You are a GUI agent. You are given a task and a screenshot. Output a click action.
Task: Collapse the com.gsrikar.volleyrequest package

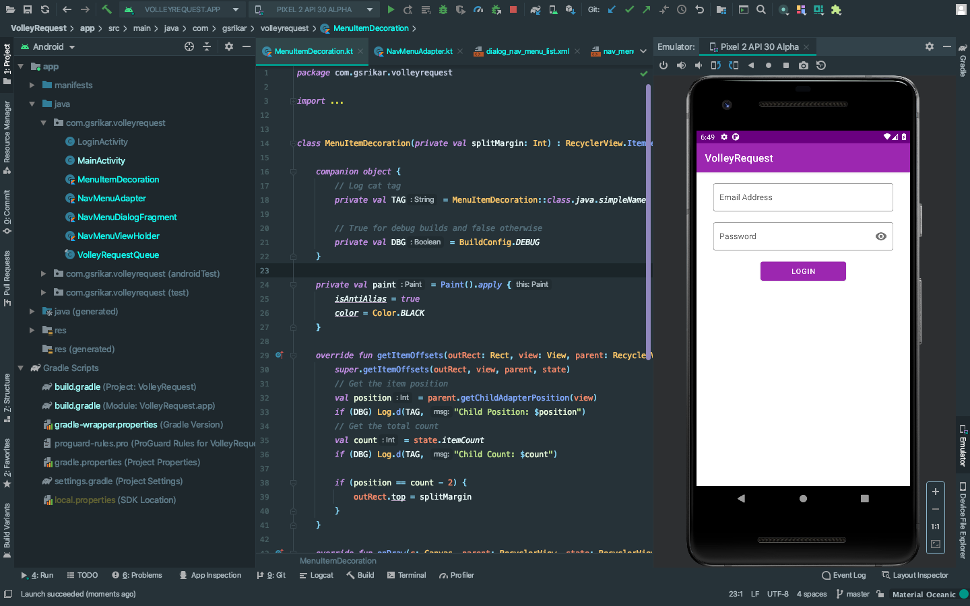coord(43,123)
